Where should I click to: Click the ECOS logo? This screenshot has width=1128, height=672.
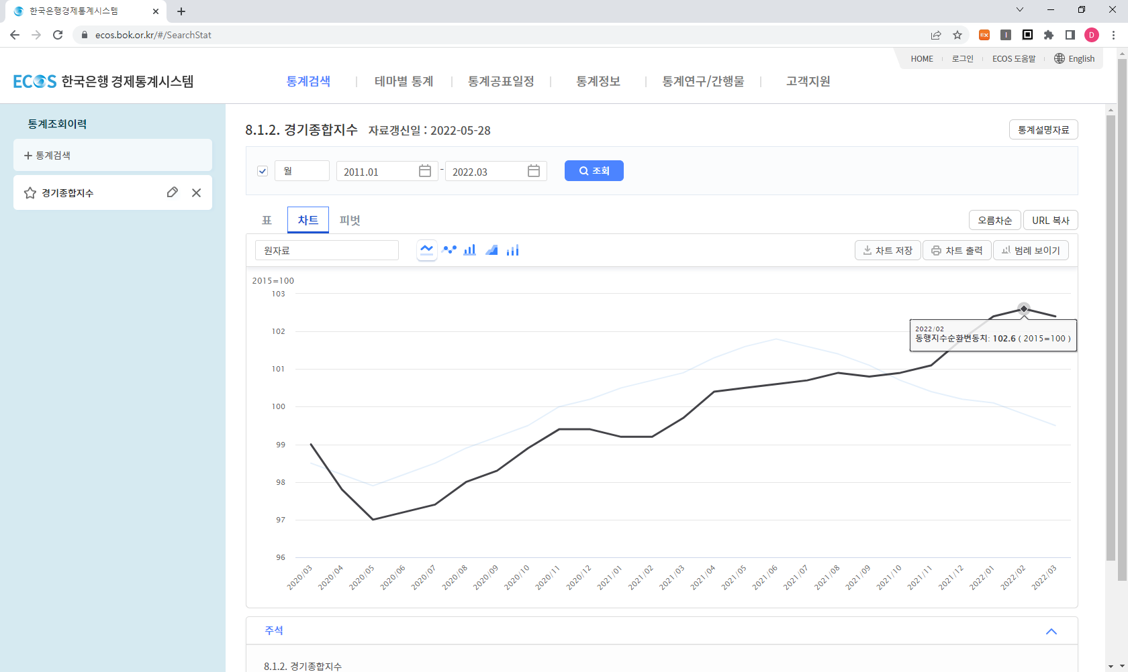[x=103, y=81]
